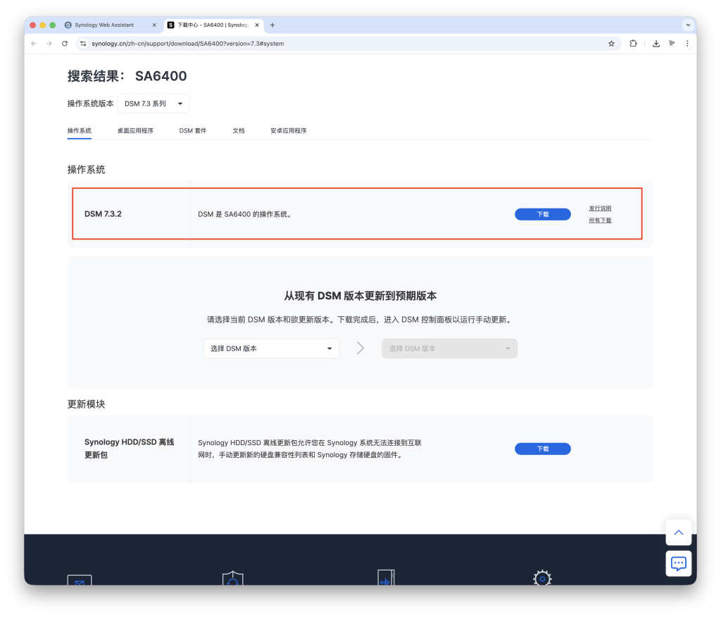Download the Synology HDD/SSD 离线更新包
This screenshot has height=617, width=721.
point(543,449)
